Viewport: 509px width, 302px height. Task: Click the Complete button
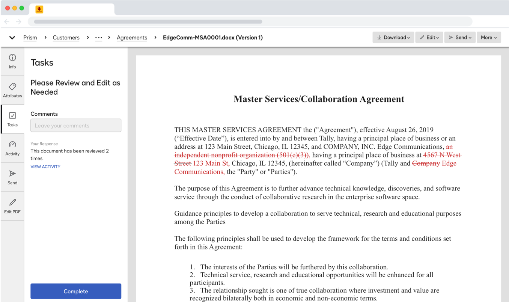click(x=75, y=291)
